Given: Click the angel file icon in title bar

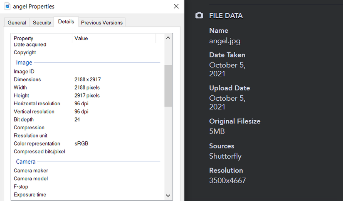Looking at the screenshot, I should click(x=7, y=6).
